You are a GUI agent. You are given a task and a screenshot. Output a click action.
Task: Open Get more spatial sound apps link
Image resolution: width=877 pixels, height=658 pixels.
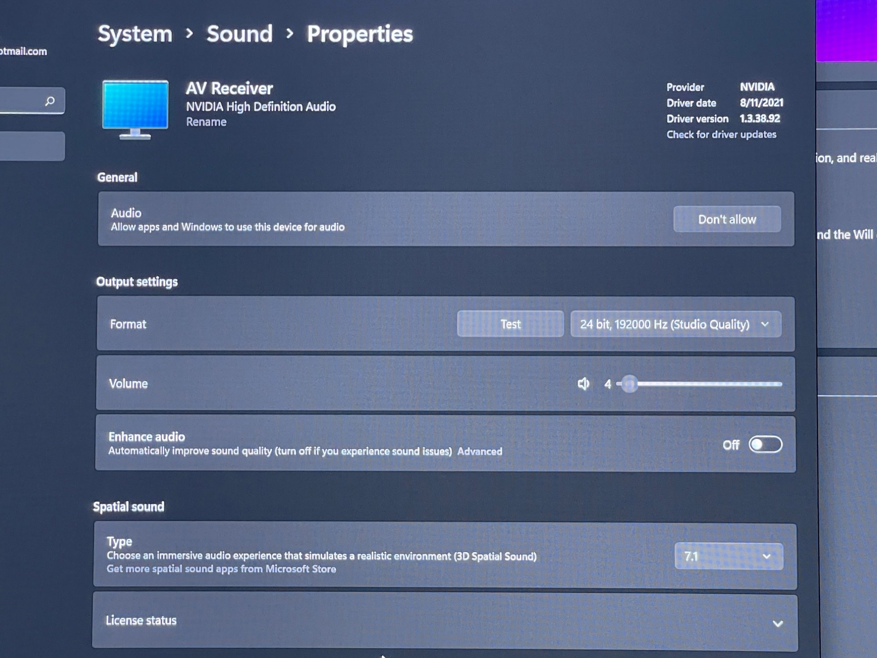click(x=221, y=569)
